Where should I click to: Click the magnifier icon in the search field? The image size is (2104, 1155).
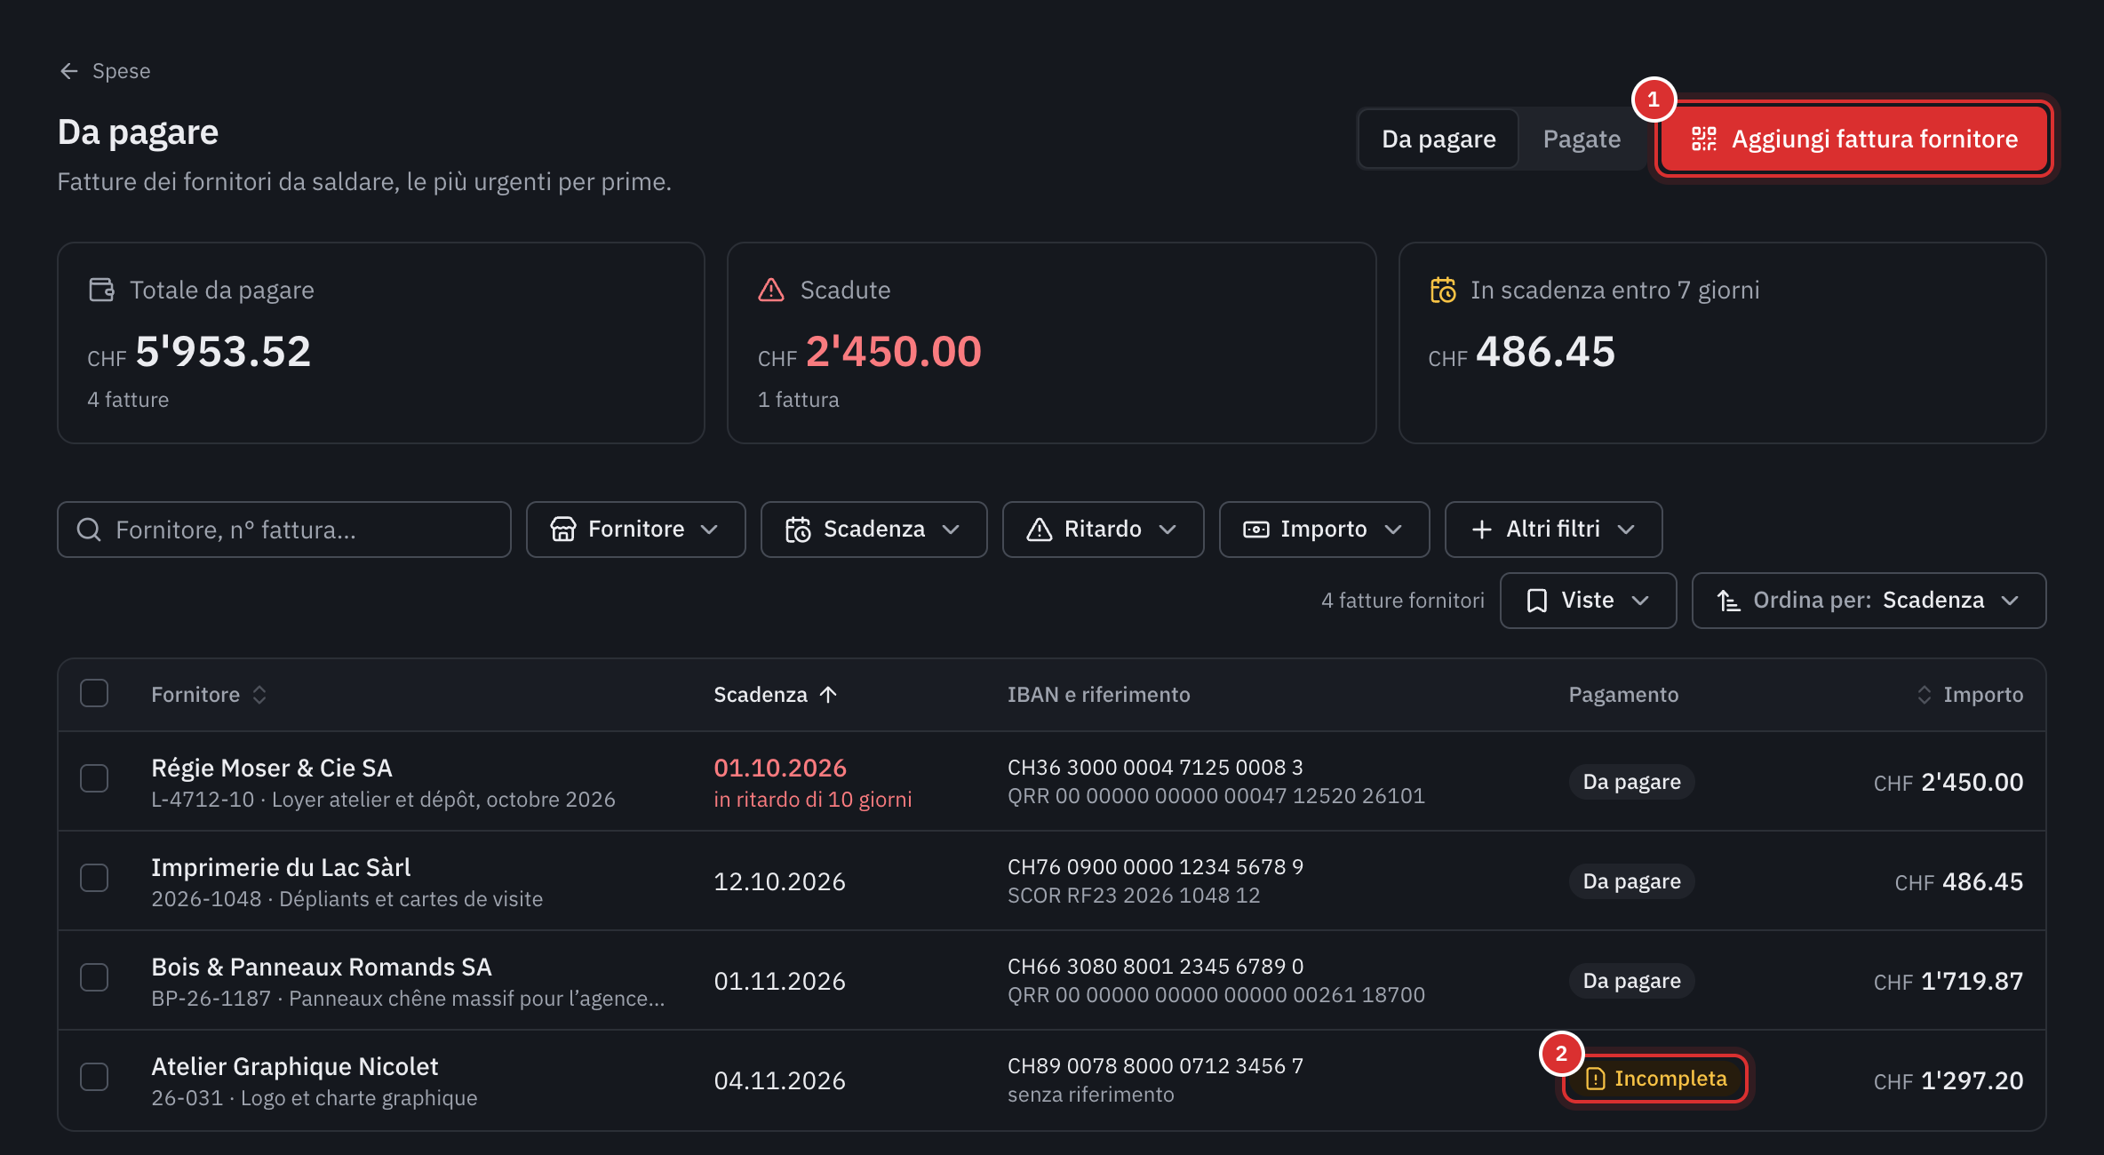pyautogui.click(x=89, y=530)
